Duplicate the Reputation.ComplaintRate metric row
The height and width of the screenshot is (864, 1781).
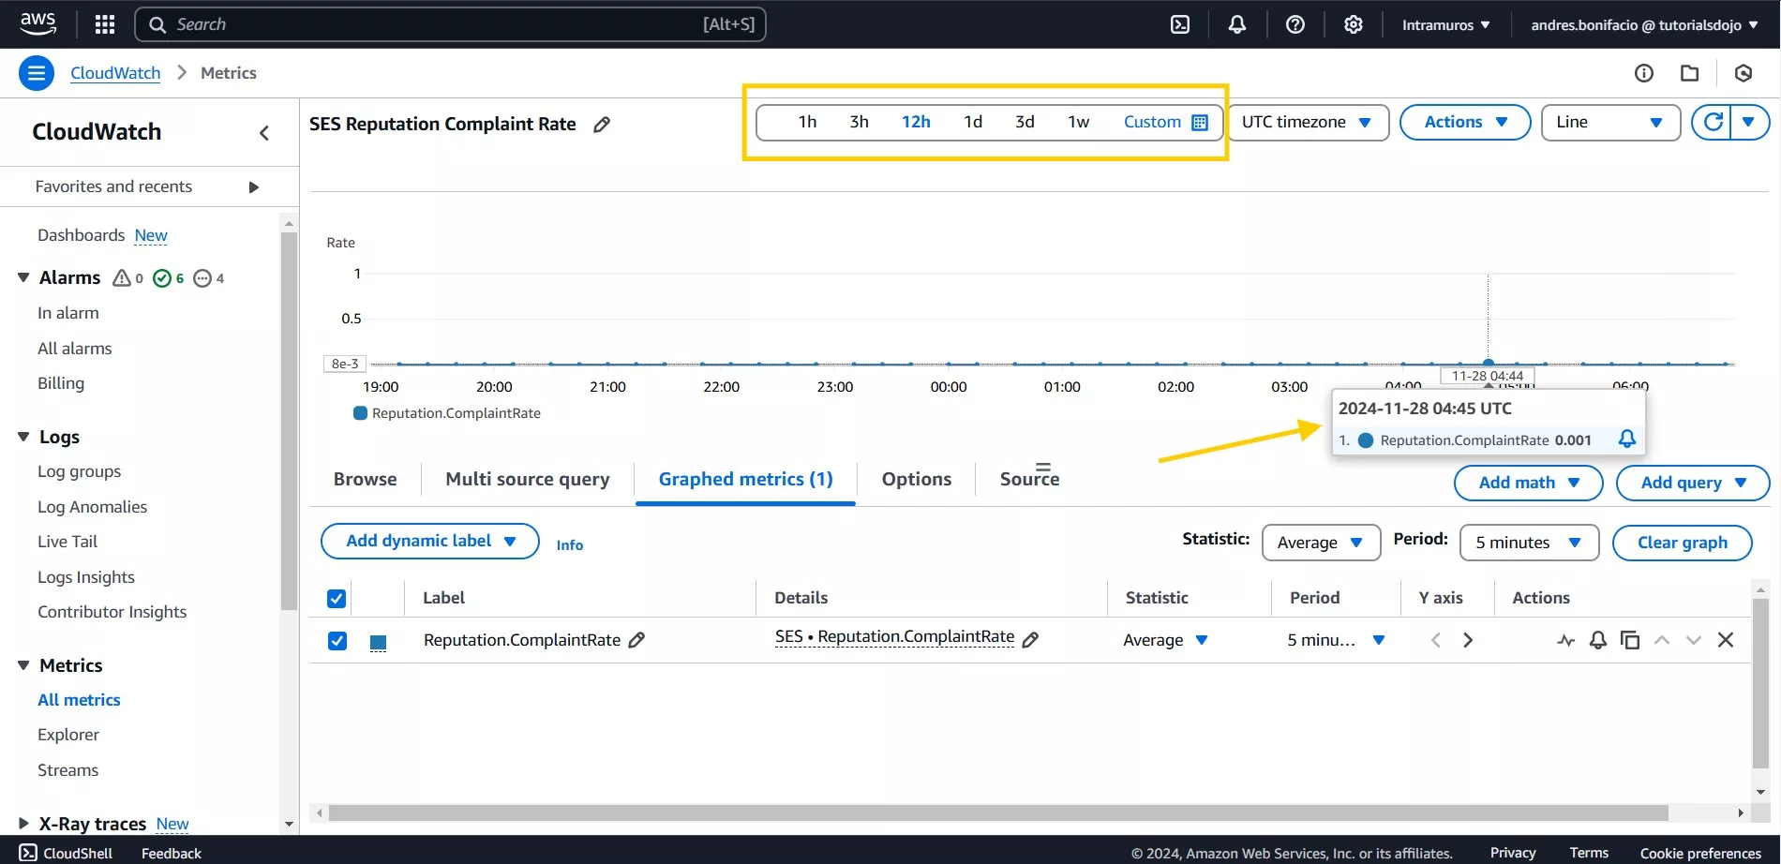1630,640
